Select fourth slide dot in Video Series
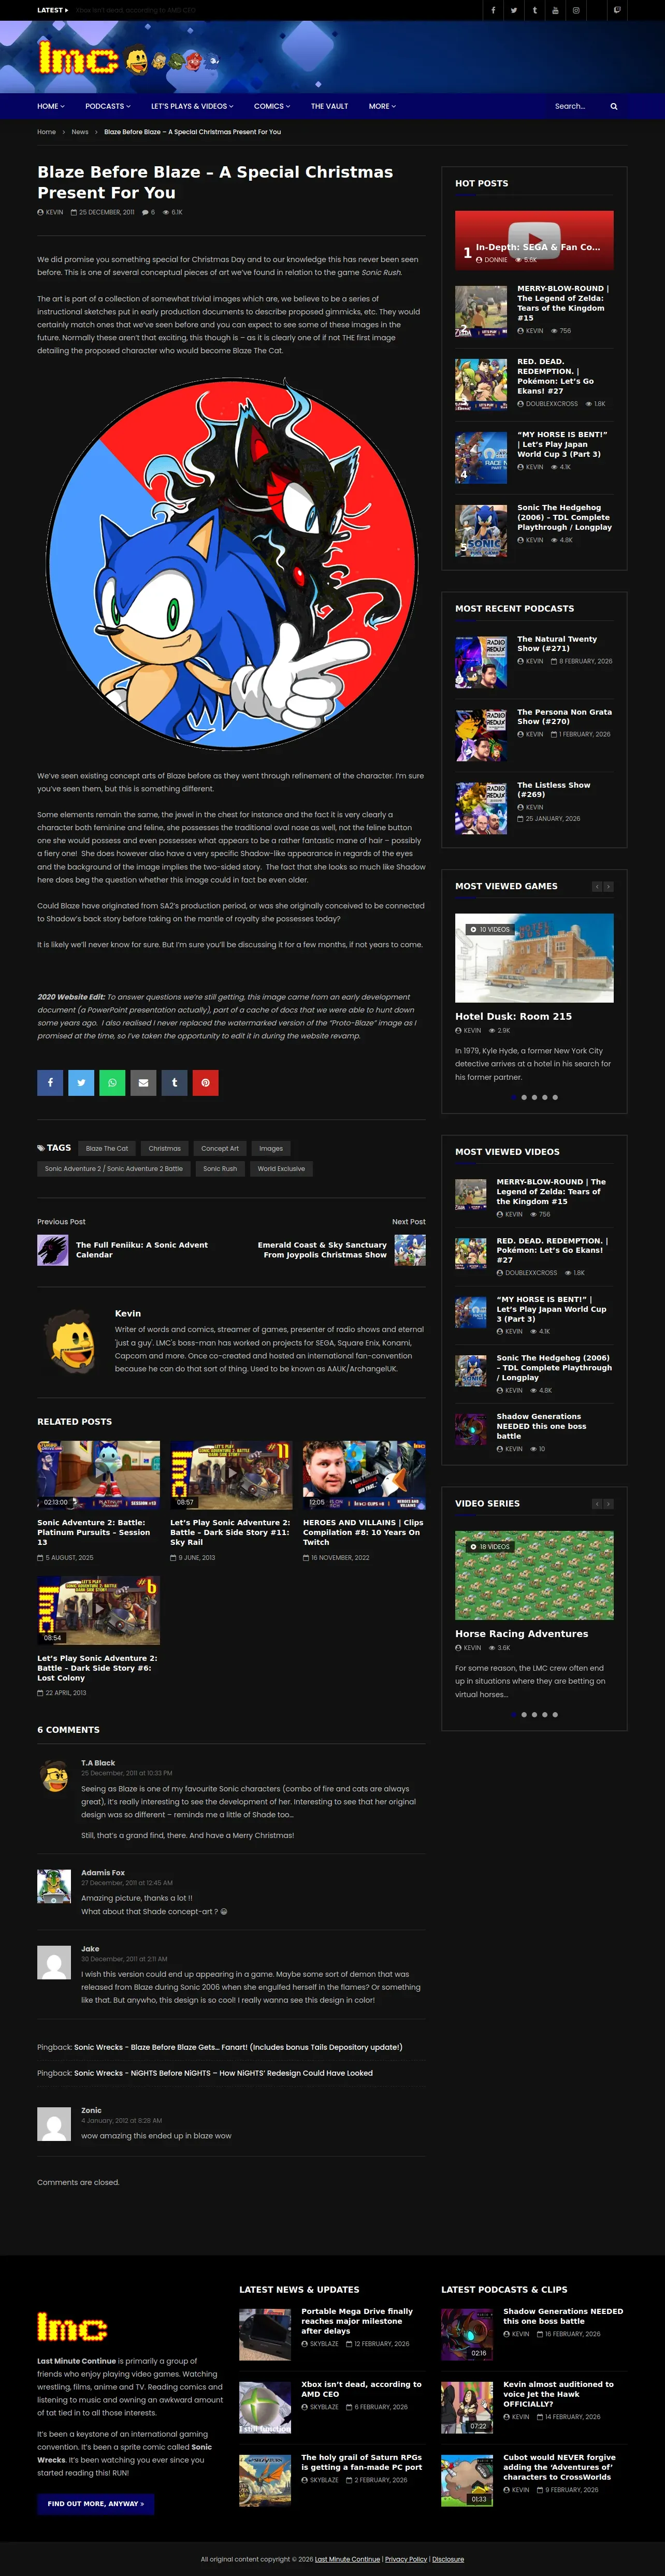The image size is (665, 2576). point(545,1714)
